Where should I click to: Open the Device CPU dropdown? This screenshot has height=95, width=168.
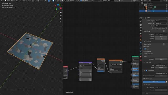click(x=161, y=26)
